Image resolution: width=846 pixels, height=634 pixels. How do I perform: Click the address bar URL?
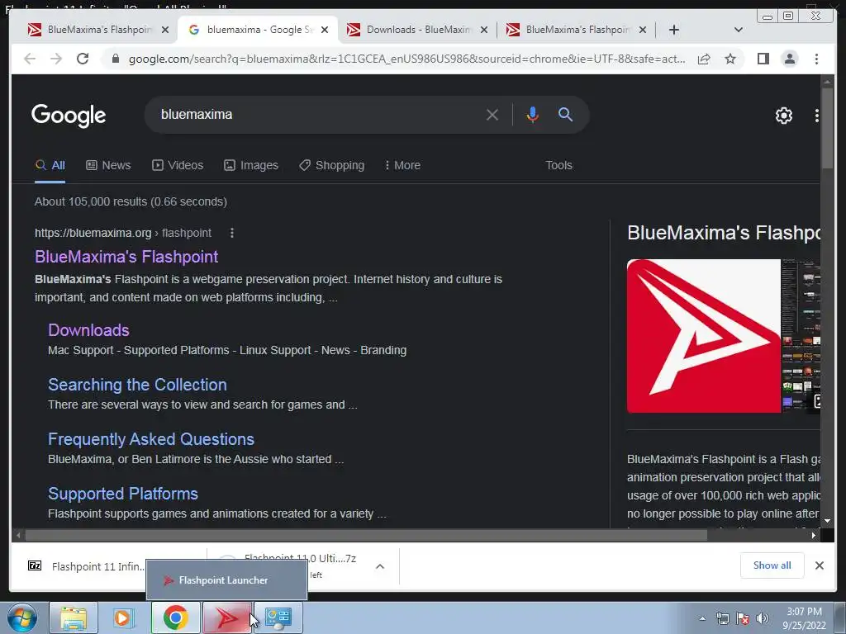406,59
